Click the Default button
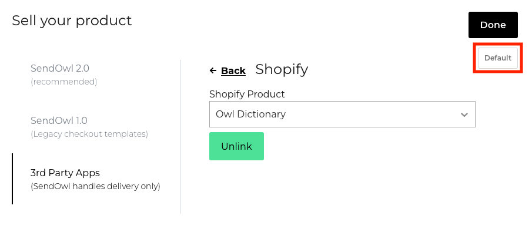The height and width of the screenshot is (239, 532). [498, 58]
